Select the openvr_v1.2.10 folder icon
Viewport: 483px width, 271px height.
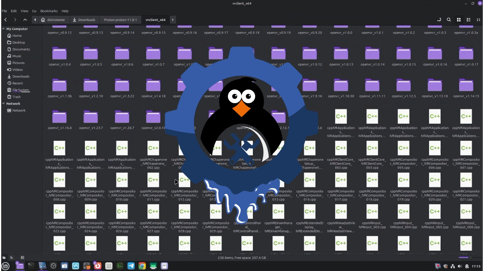(x=91, y=85)
